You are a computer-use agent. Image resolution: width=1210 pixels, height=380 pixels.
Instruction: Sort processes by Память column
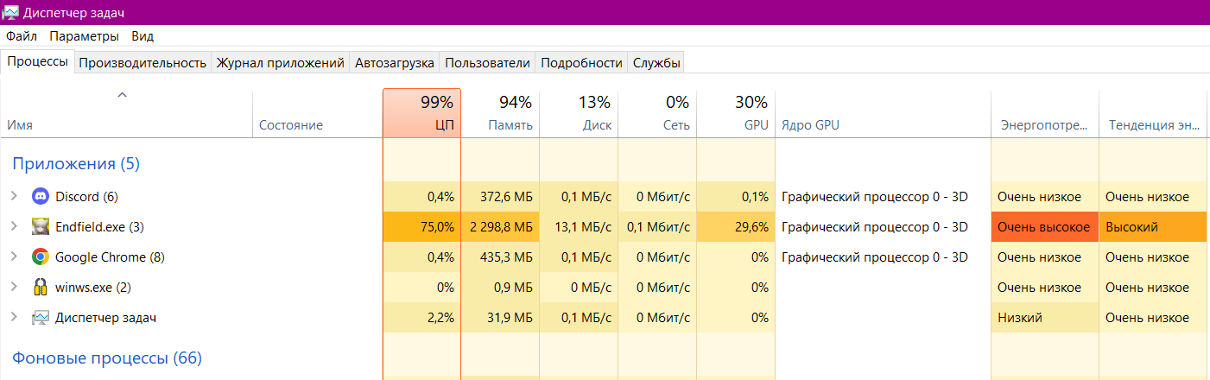point(500,113)
